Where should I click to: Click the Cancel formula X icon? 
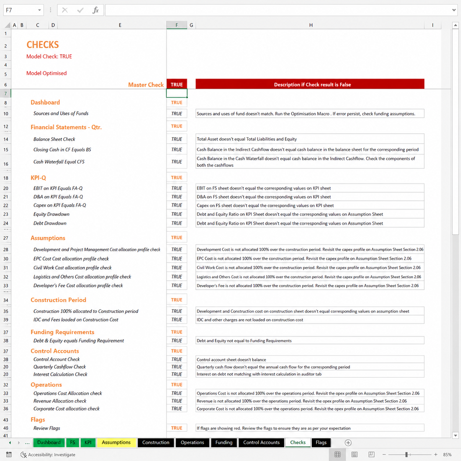coord(65,10)
